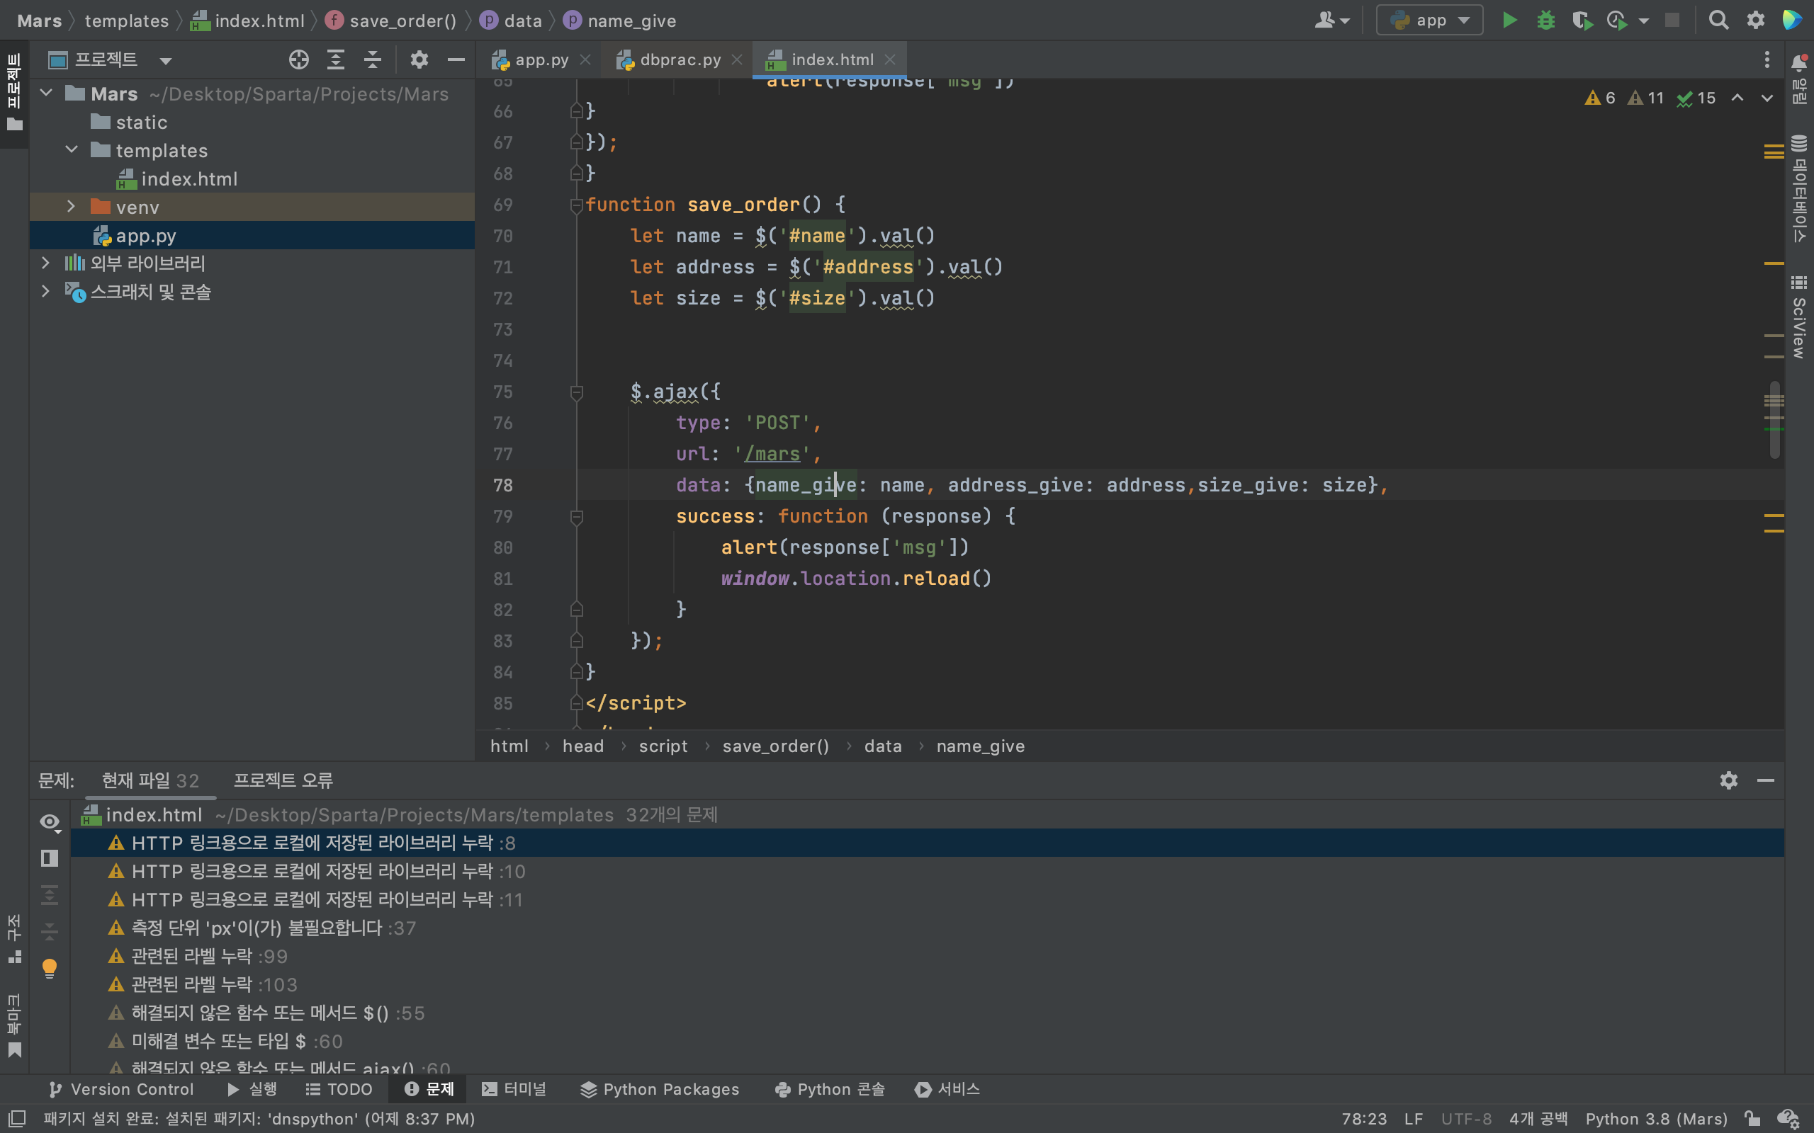Run with coverage shield icon
Screen dimensions: 1814x1133
(1582, 21)
